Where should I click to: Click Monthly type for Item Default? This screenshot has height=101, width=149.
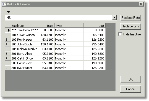[69, 30]
